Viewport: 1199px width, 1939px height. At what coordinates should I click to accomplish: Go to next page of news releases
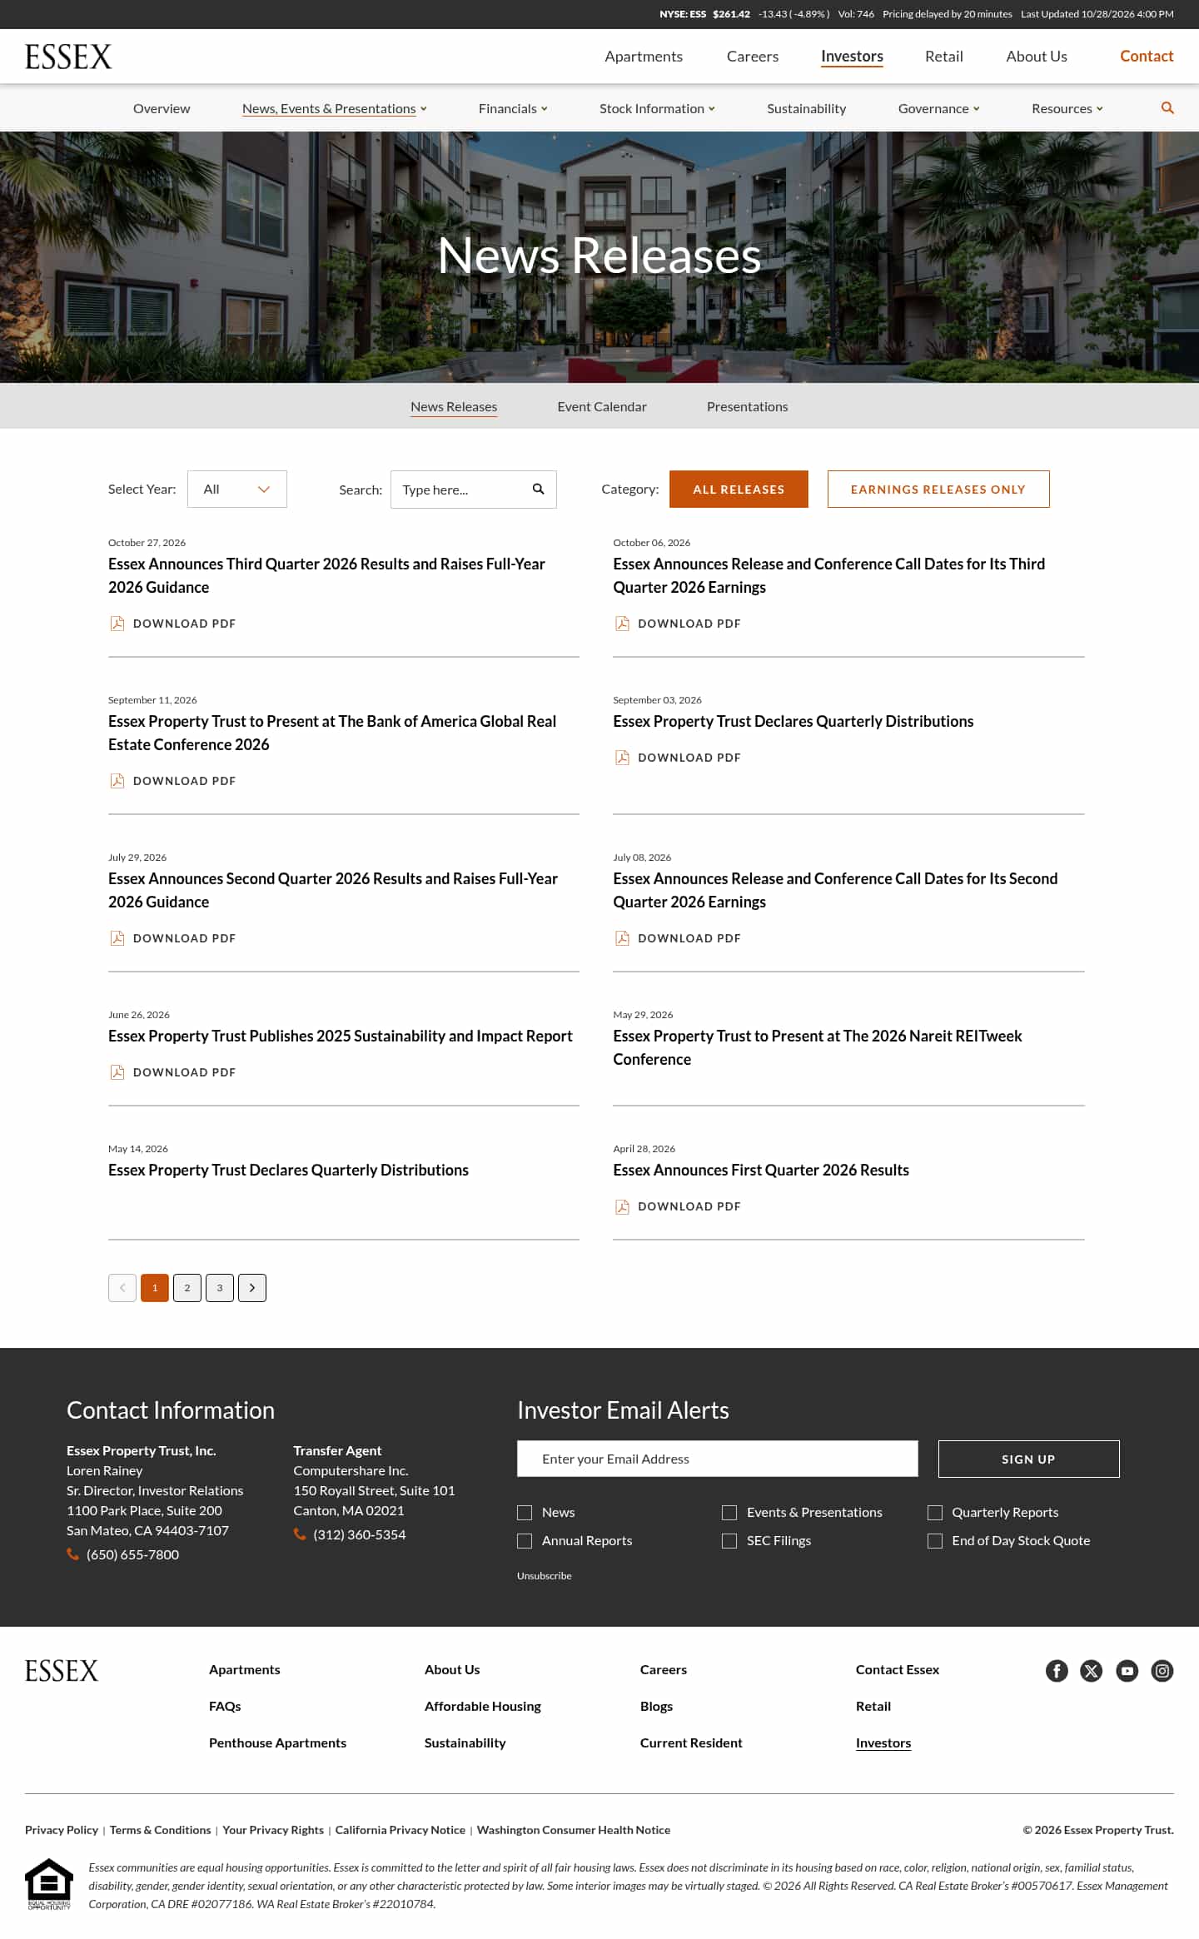[x=252, y=1288]
